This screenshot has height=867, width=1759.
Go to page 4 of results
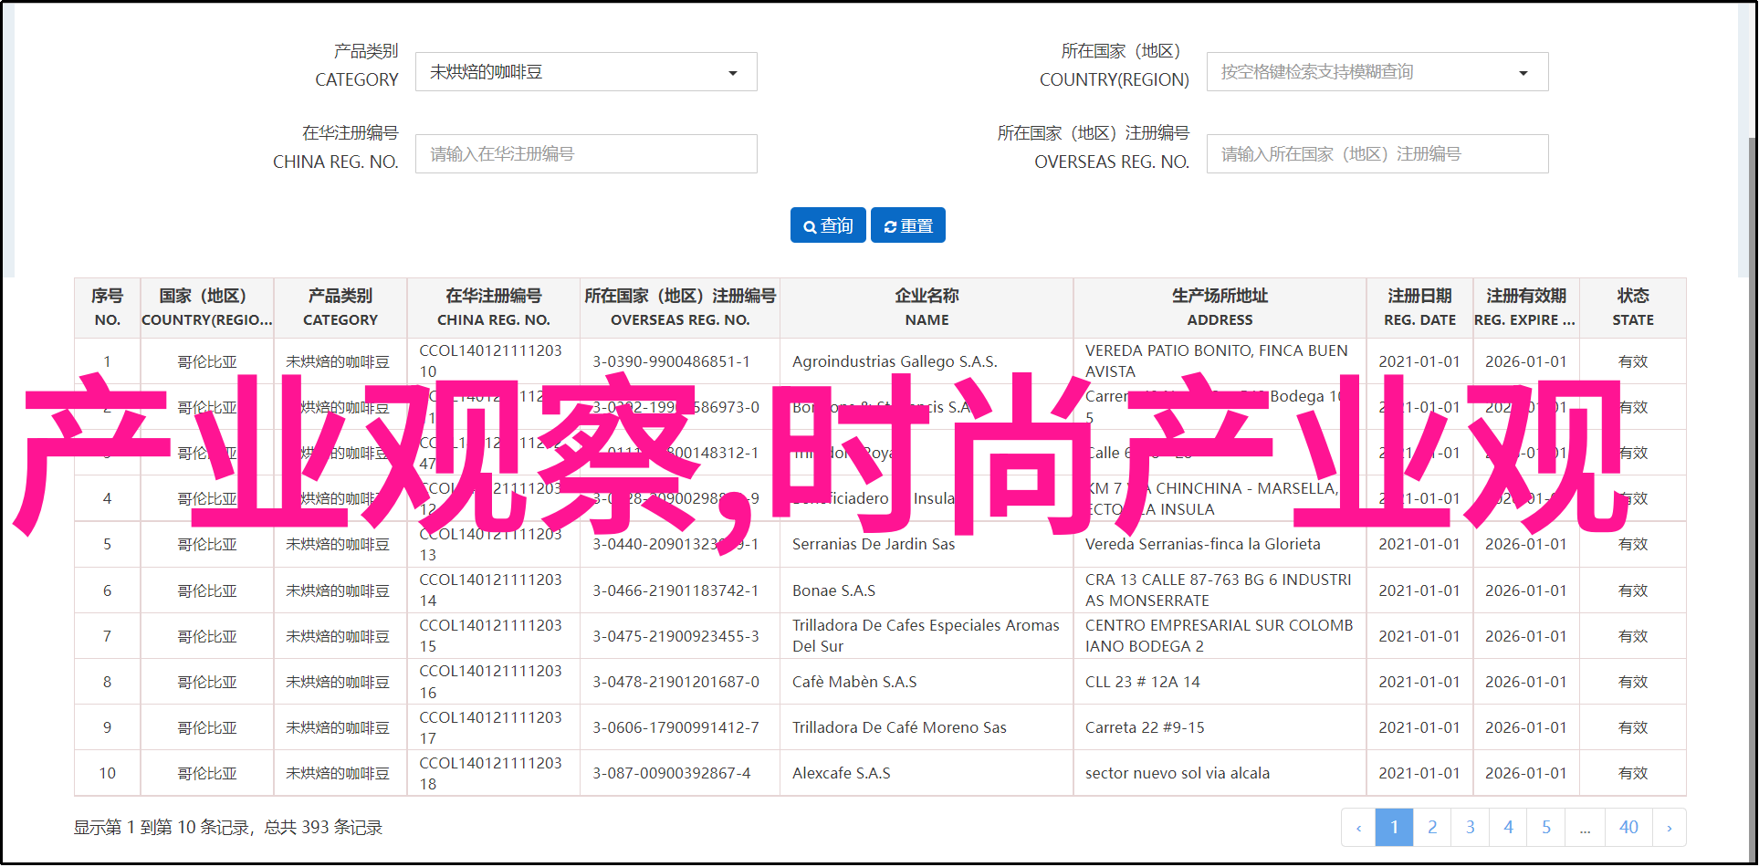[x=1509, y=828]
